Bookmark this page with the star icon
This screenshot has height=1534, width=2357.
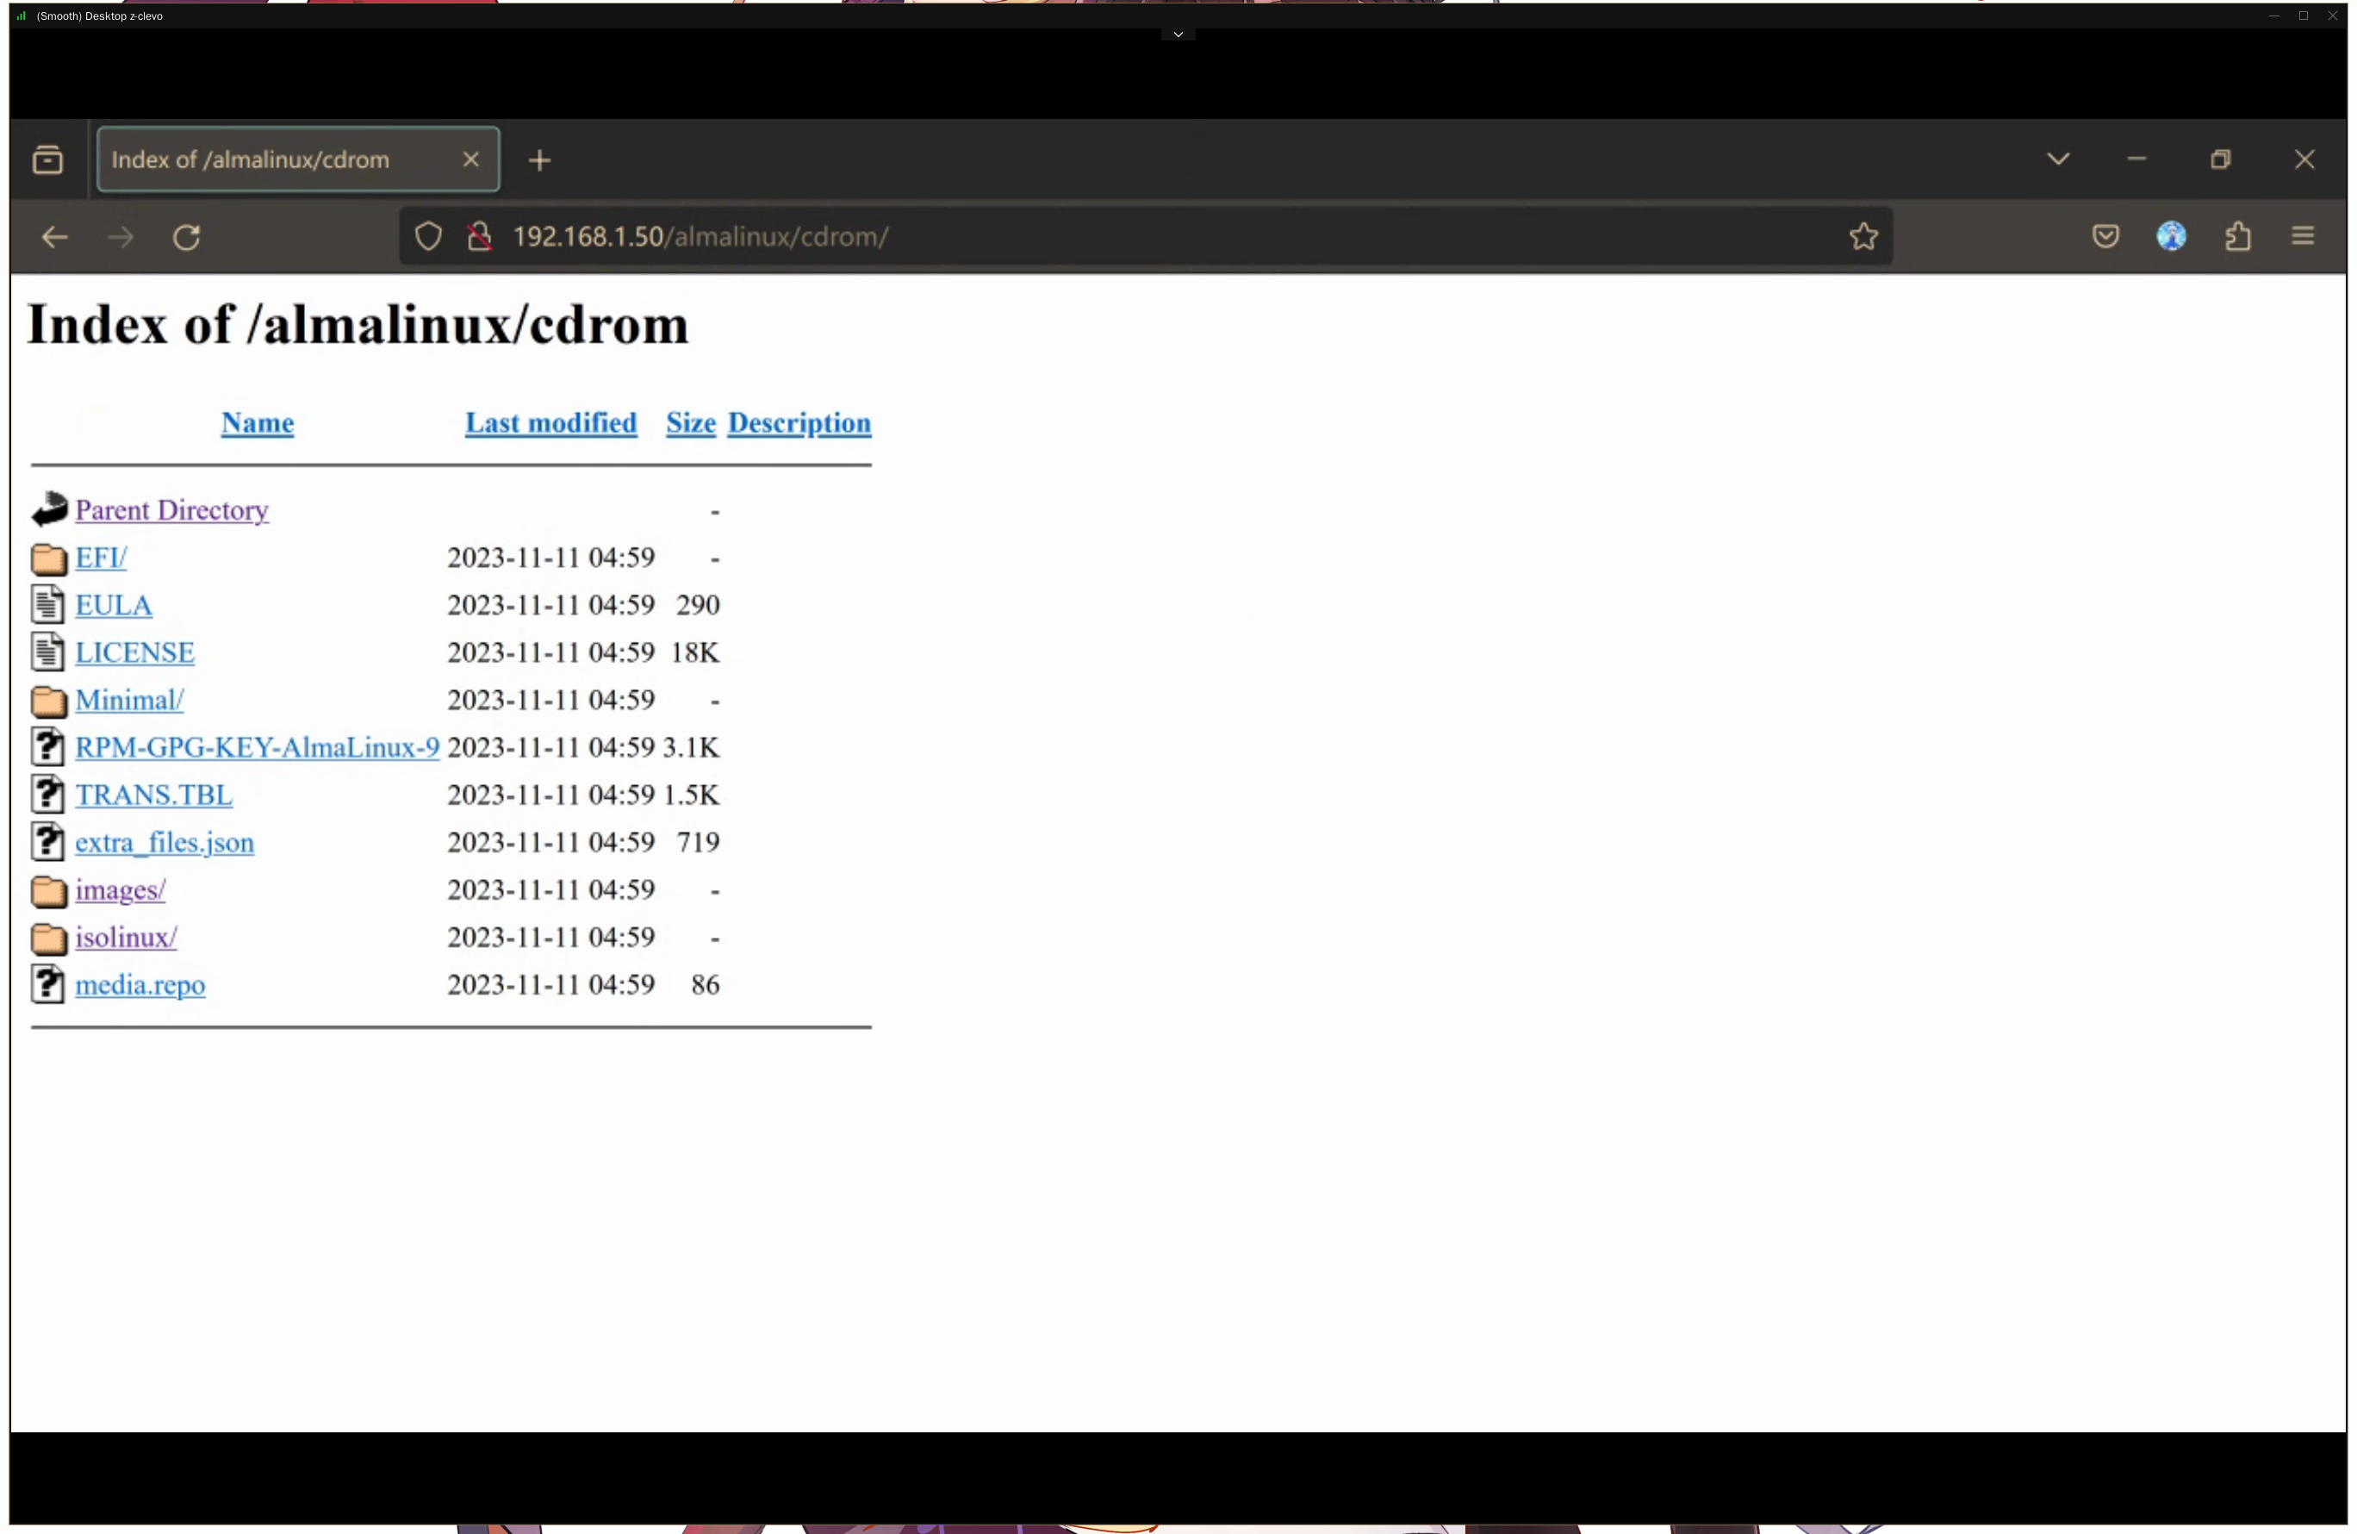[1863, 236]
